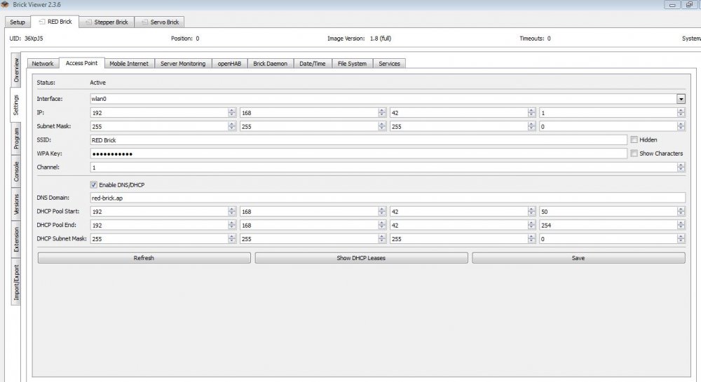
Task: Click the RED Brick tab icon
Action: tap(42, 22)
